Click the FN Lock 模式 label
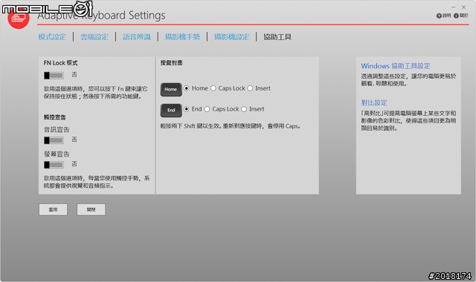 tap(60, 62)
